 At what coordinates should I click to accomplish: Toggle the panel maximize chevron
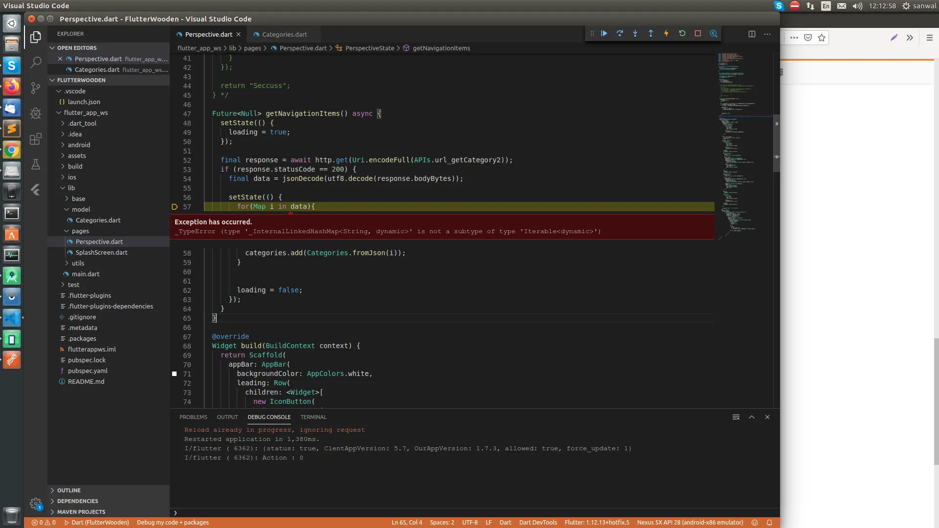[752, 417]
